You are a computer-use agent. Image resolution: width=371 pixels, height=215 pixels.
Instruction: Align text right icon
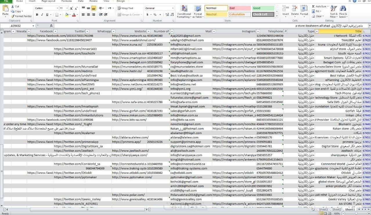(93, 15)
